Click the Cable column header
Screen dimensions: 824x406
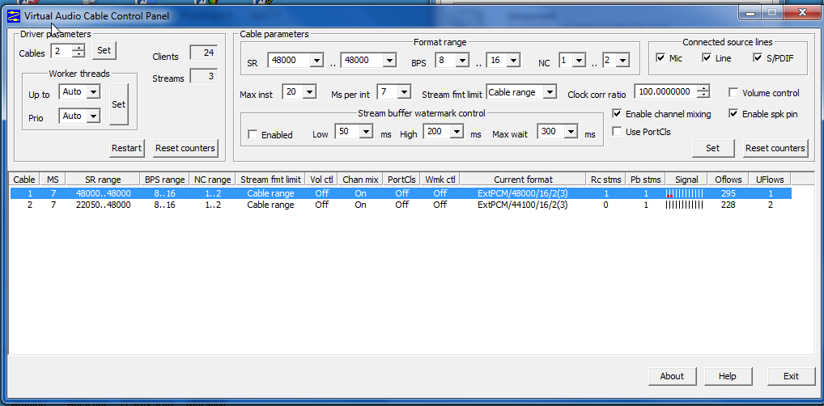[x=24, y=180]
